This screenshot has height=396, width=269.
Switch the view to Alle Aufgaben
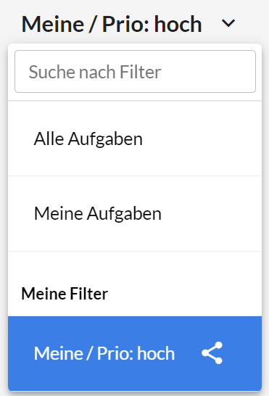pyautogui.click(x=135, y=139)
